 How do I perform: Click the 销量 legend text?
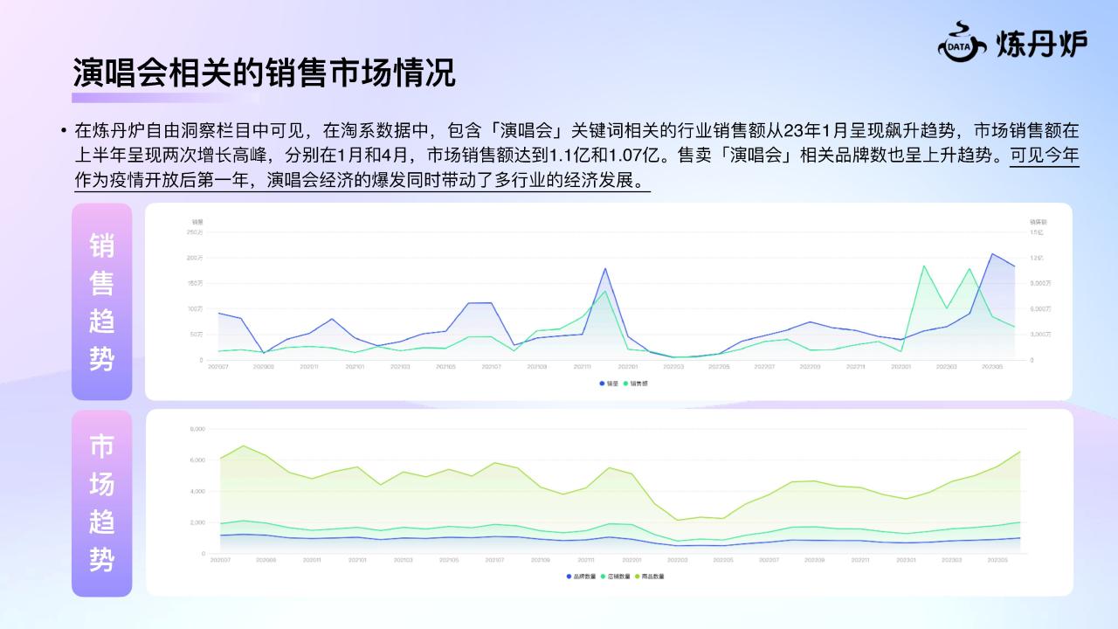click(x=612, y=384)
